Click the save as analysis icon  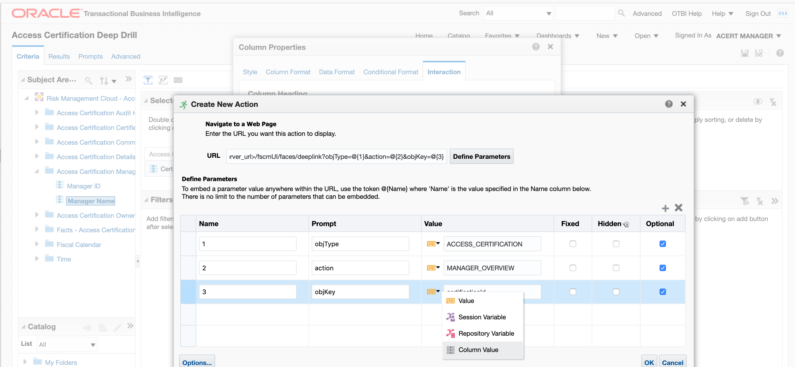pyautogui.click(x=759, y=53)
